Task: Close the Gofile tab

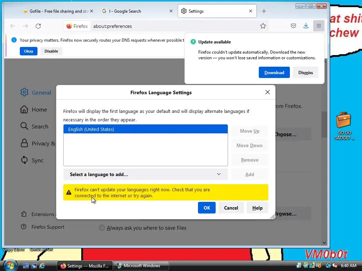Action: point(92,11)
